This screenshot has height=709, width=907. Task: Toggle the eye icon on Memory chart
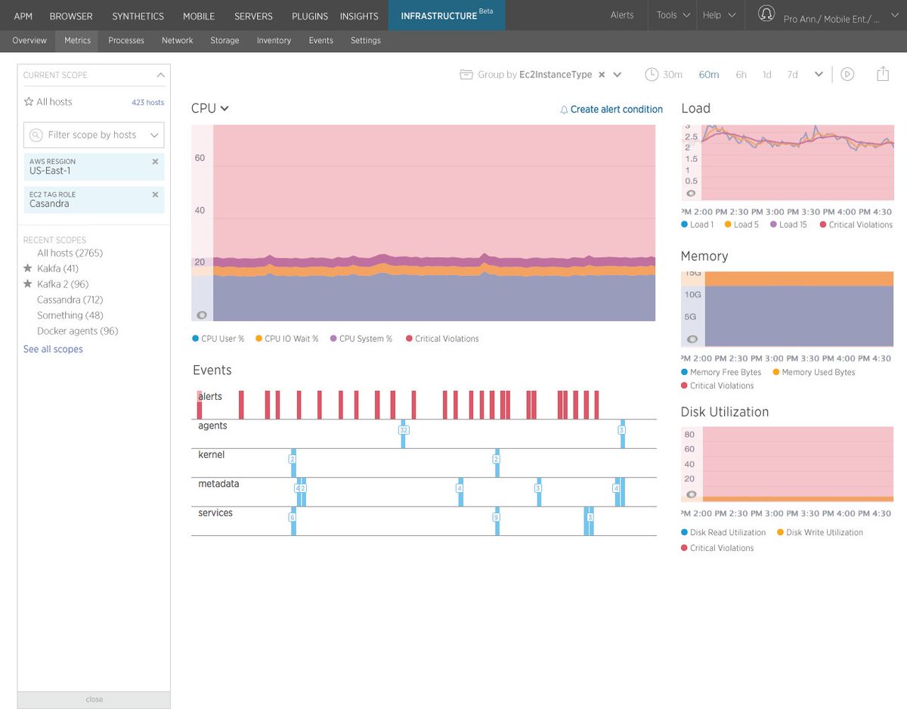click(x=692, y=339)
